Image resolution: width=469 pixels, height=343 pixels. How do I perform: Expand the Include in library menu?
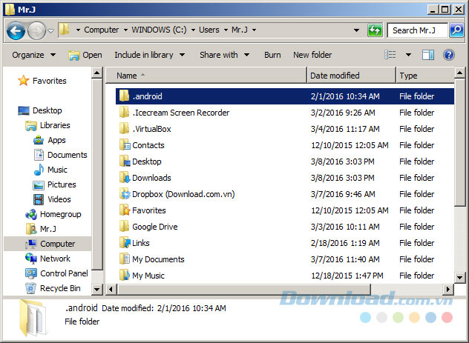(148, 55)
